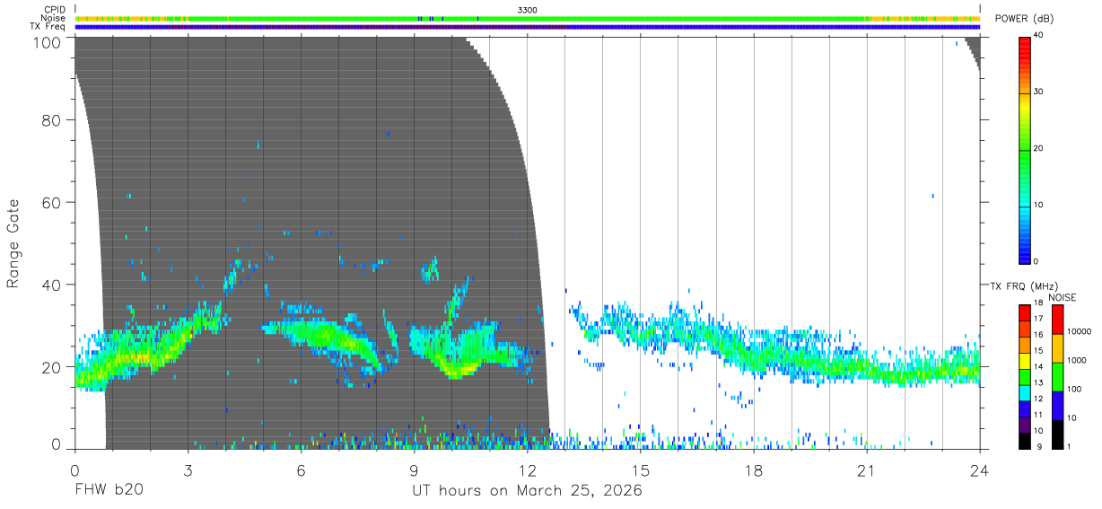Click the 3 tick on UT hours axis
The image size is (1102, 509).
(188, 470)
